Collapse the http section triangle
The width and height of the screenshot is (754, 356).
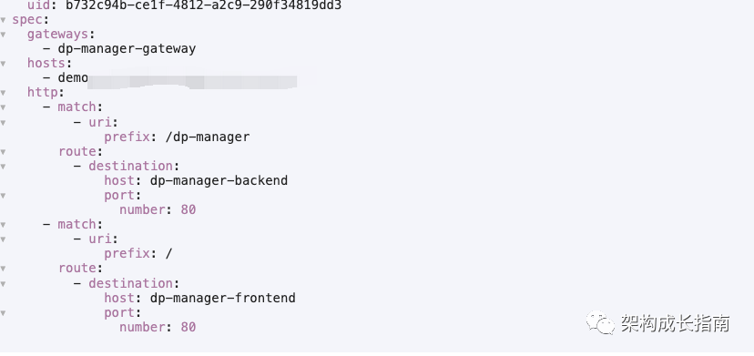click(x=3, y=93)
